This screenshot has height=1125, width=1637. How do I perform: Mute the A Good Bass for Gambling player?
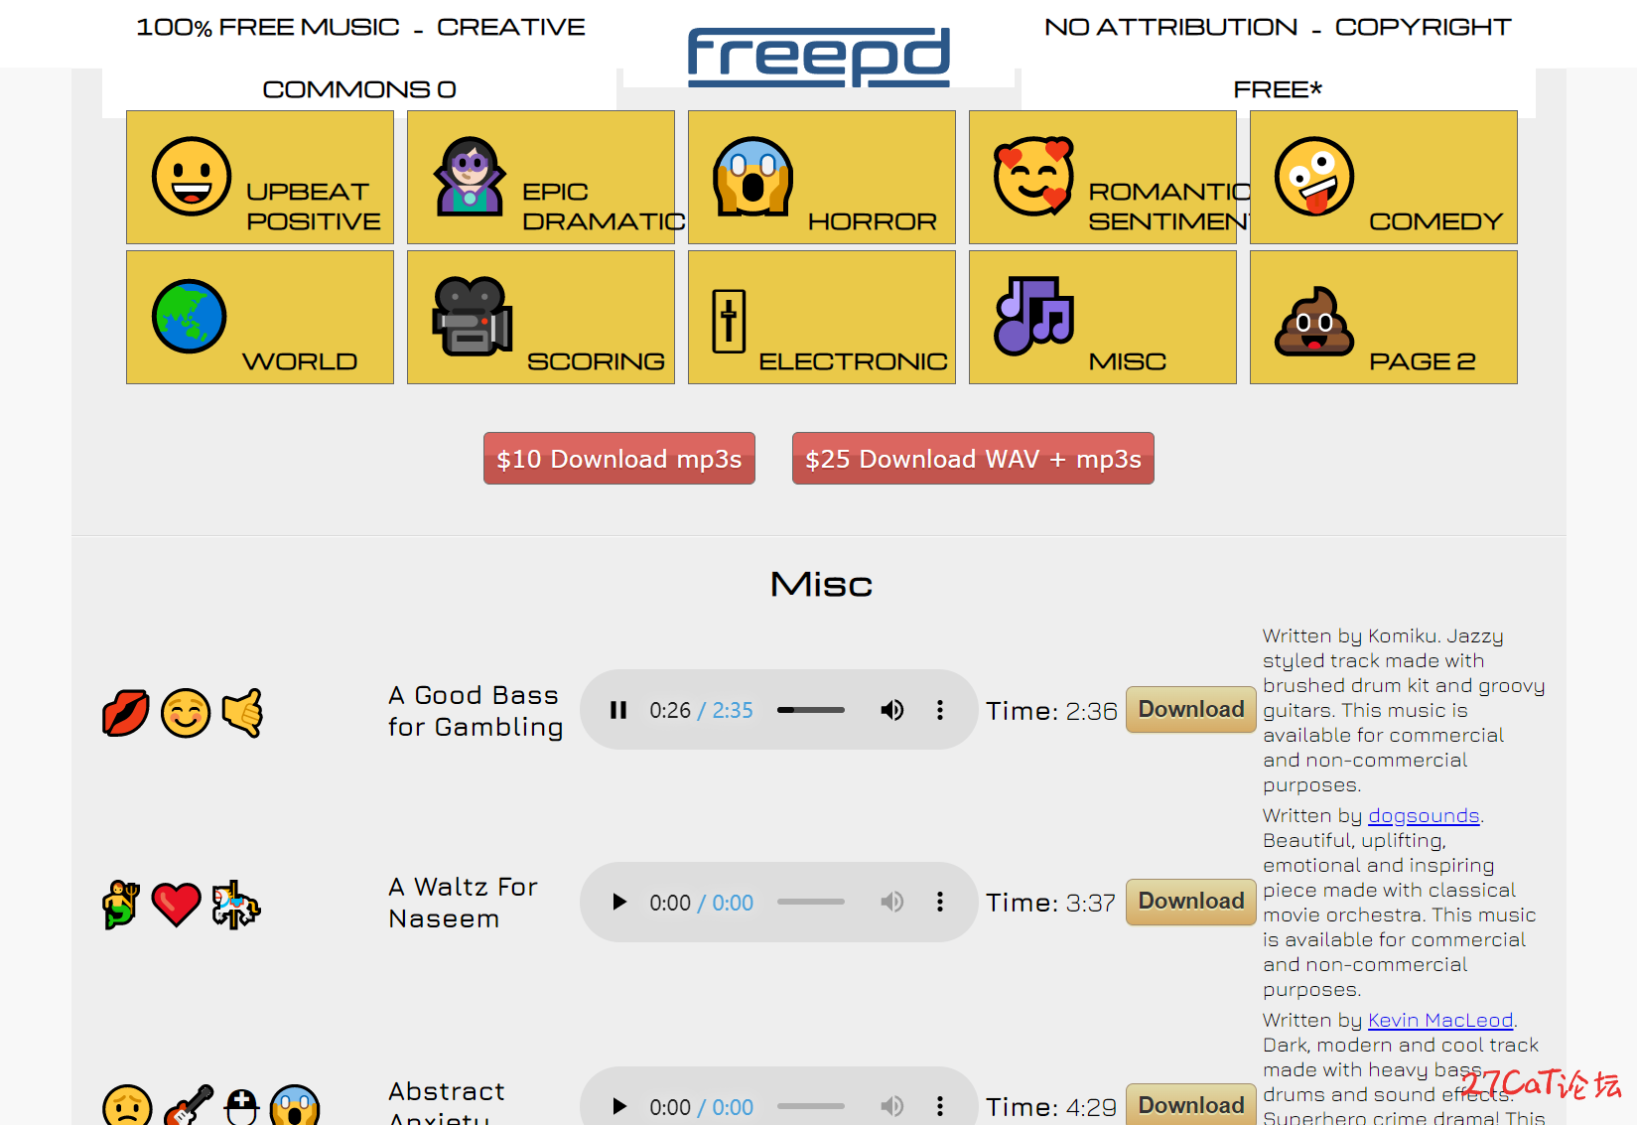click(x=892, y=710)
